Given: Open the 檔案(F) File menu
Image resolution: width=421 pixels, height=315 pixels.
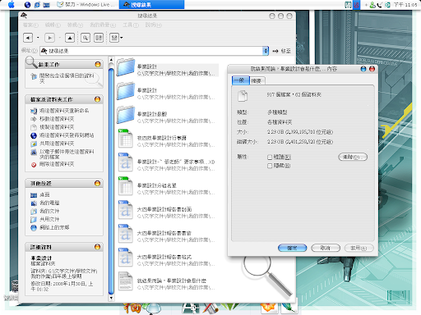Looking at the screenshot, I should 30,25.
